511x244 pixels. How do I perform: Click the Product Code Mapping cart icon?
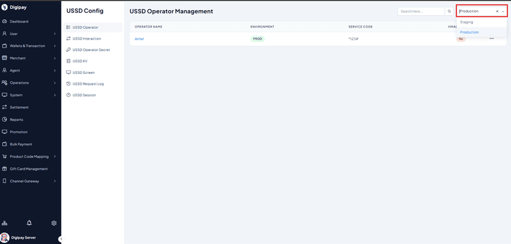(x=4, y=156)
